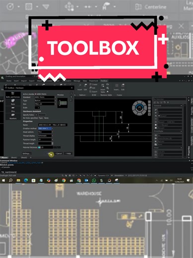
Task: Click the hardware Name field
Action: (53, 125)
